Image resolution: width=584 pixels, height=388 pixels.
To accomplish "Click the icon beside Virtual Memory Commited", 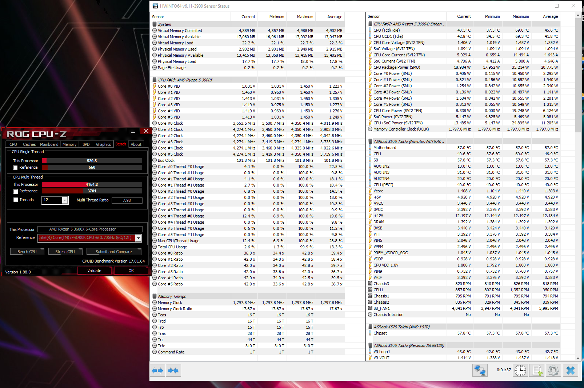I will [155, 31].
